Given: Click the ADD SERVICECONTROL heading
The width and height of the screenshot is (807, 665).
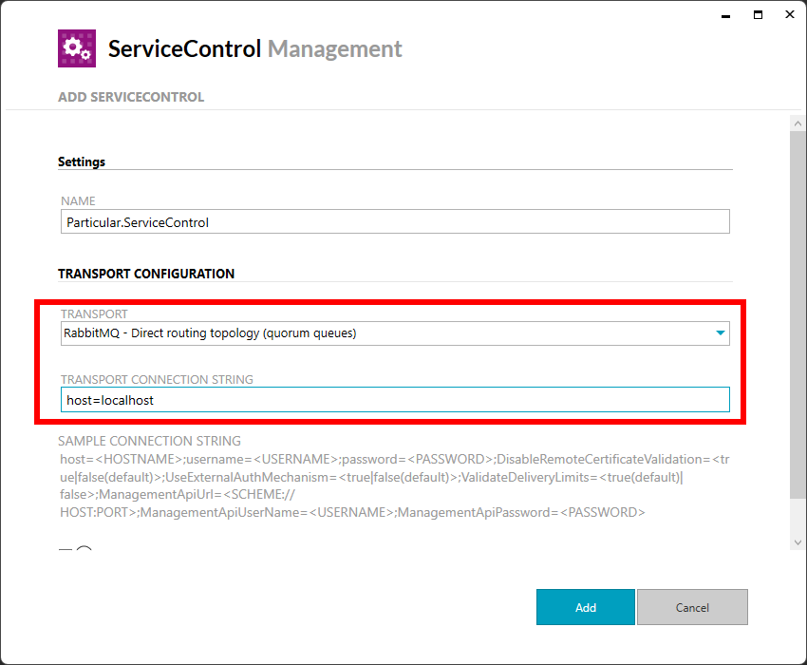Looking at the screenshot, I should pos(131,97).
